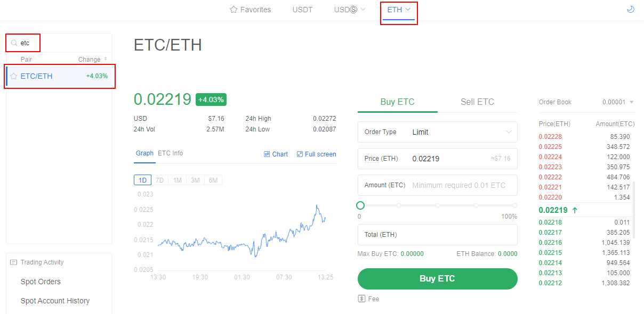Open the ETC Info tab

click(x=171, y=153)
